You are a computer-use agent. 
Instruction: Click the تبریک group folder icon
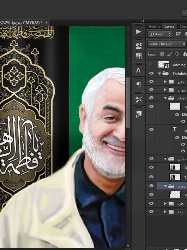pyautogui.click(x=171, y=98)
